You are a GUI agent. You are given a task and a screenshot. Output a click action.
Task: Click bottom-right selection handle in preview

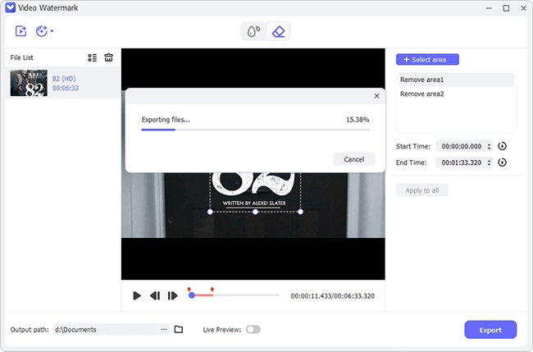[x=300, y=212]
